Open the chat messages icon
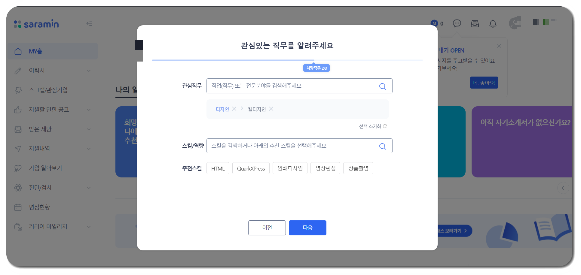This screenshot has height=275, width=581. (457, 23)
